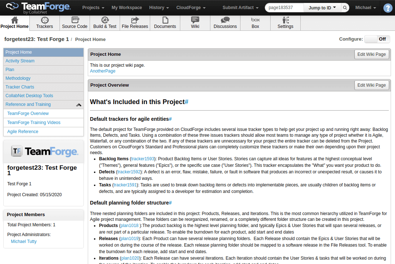Open the plan1020 Iterations link
The image size is (395, 264).
(x=130, y=259)
